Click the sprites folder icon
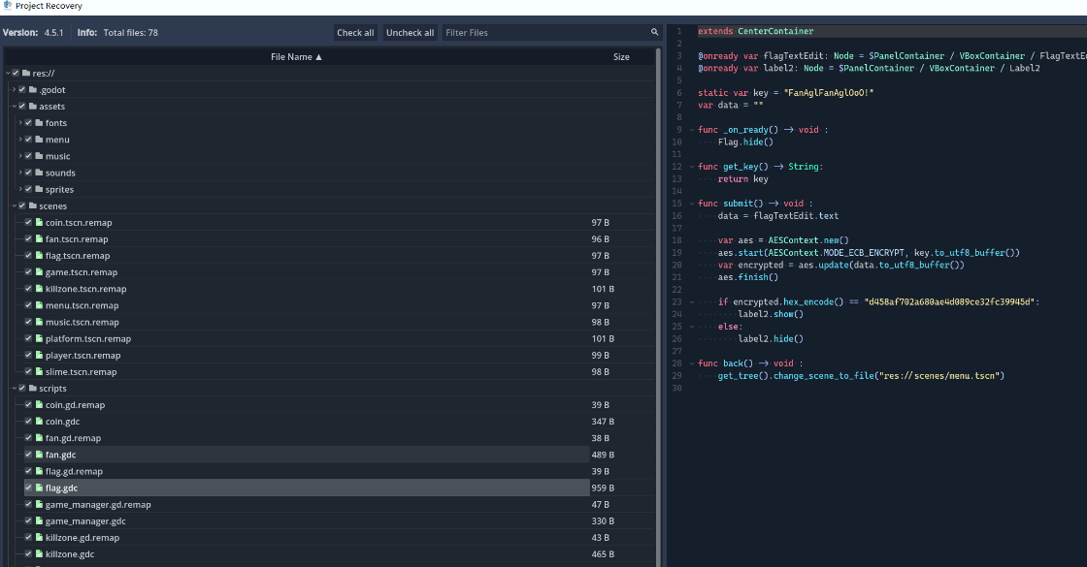 coord(39,190)
